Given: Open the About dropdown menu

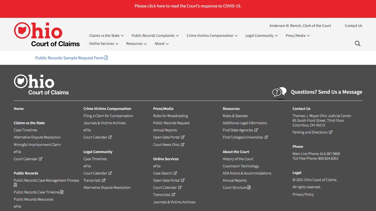Looking at the screenshot, I should tap(162, 43).
